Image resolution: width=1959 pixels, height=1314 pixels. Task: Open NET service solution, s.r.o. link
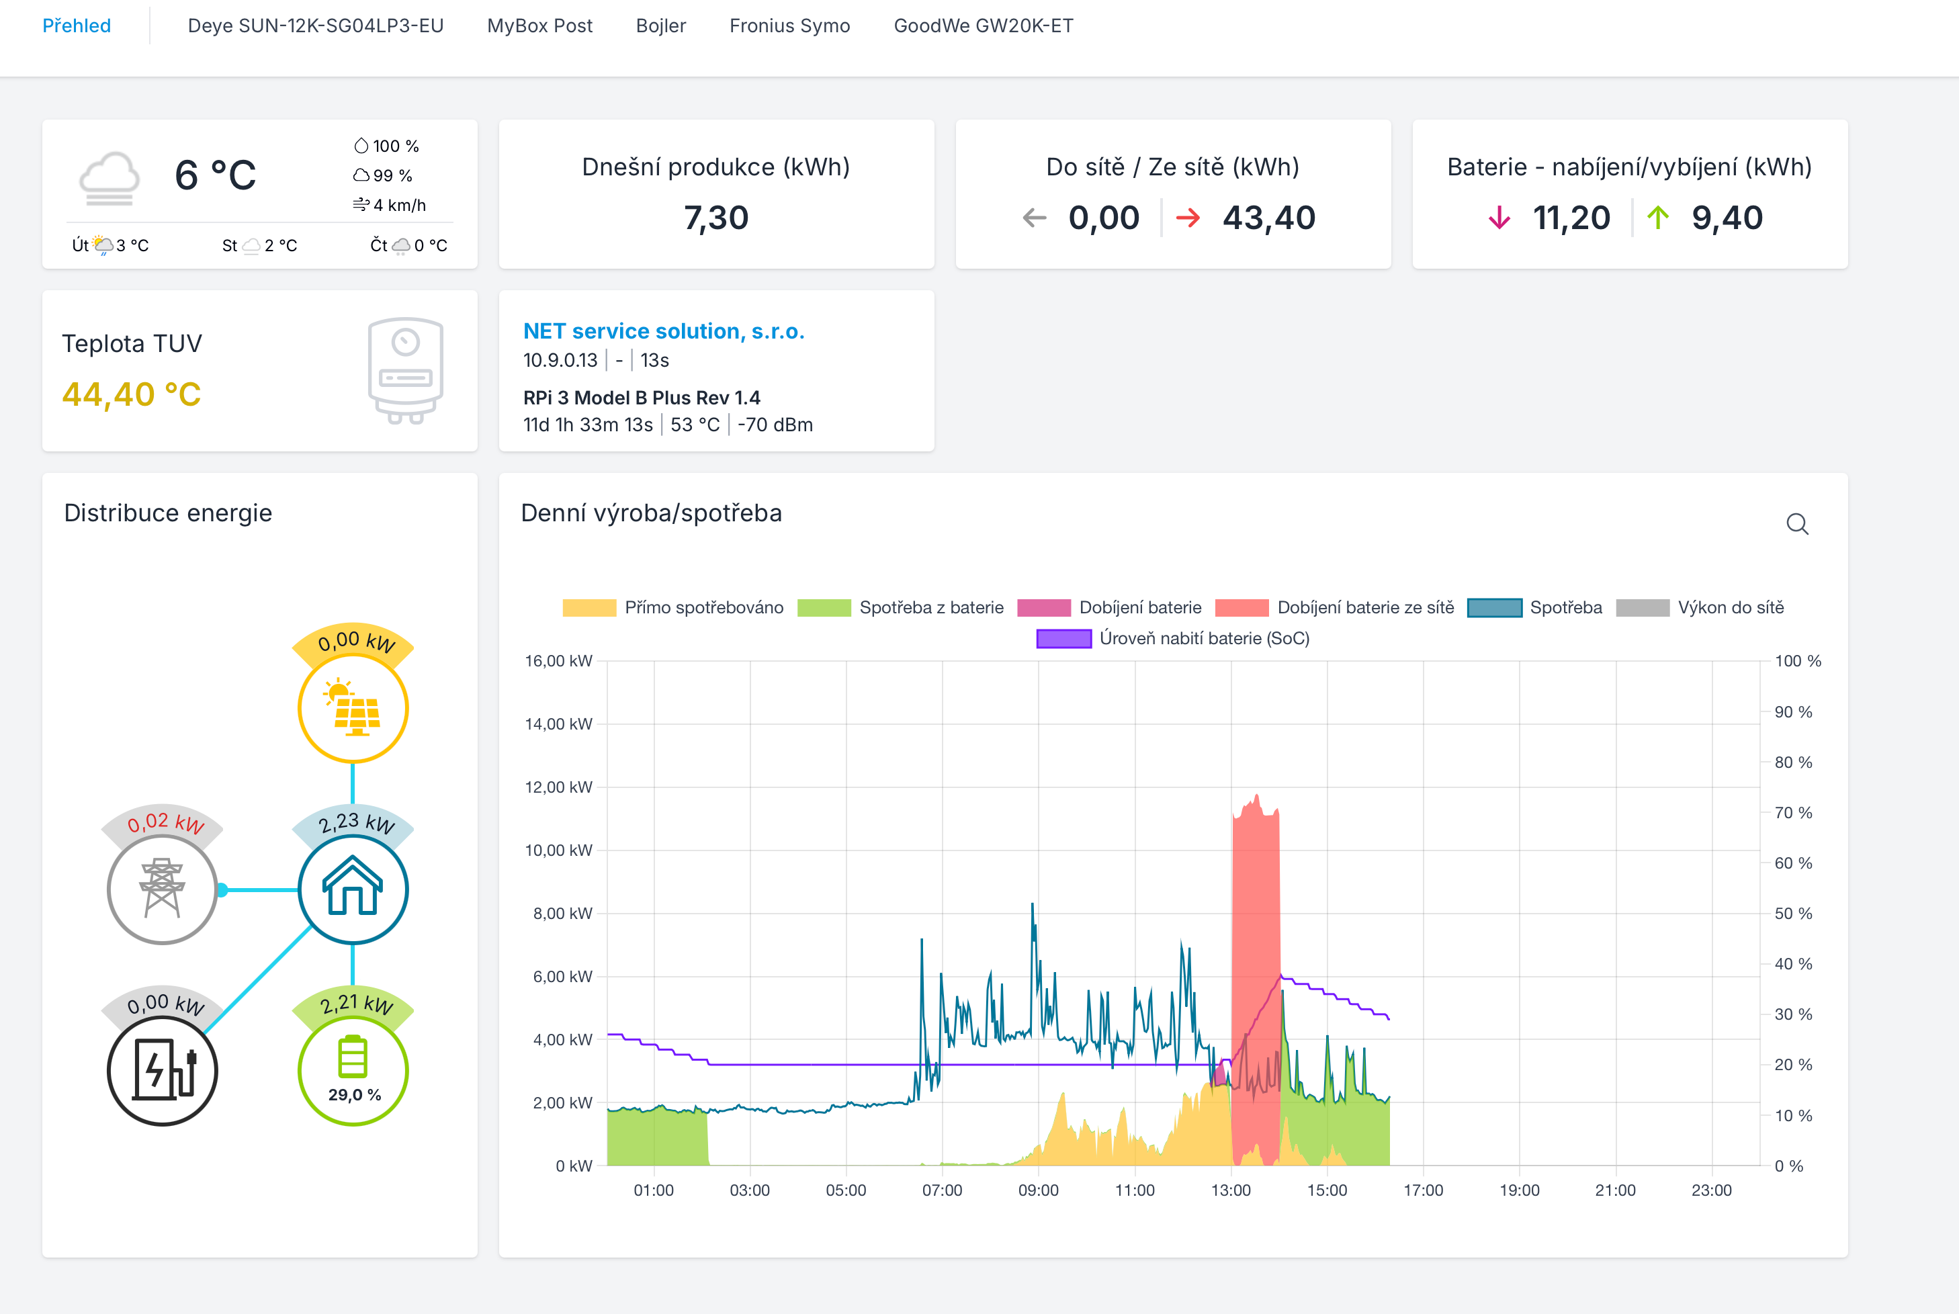(x=664, y=331)
